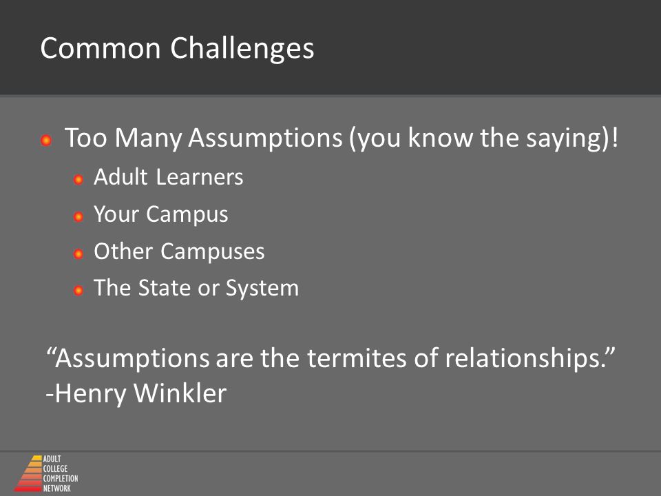Click the bullet next to Other Campuses

(x=78, y=254)
